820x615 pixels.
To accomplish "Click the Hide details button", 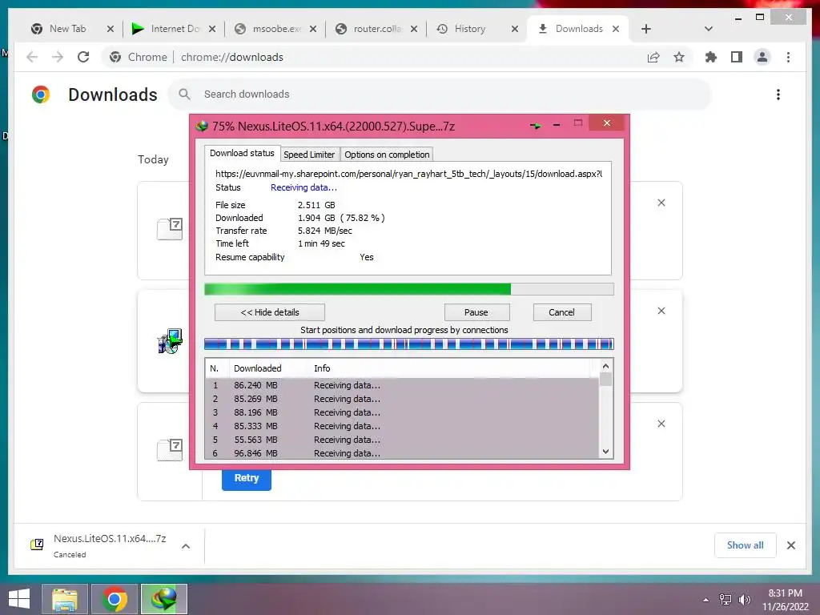I will coord(270,312).
